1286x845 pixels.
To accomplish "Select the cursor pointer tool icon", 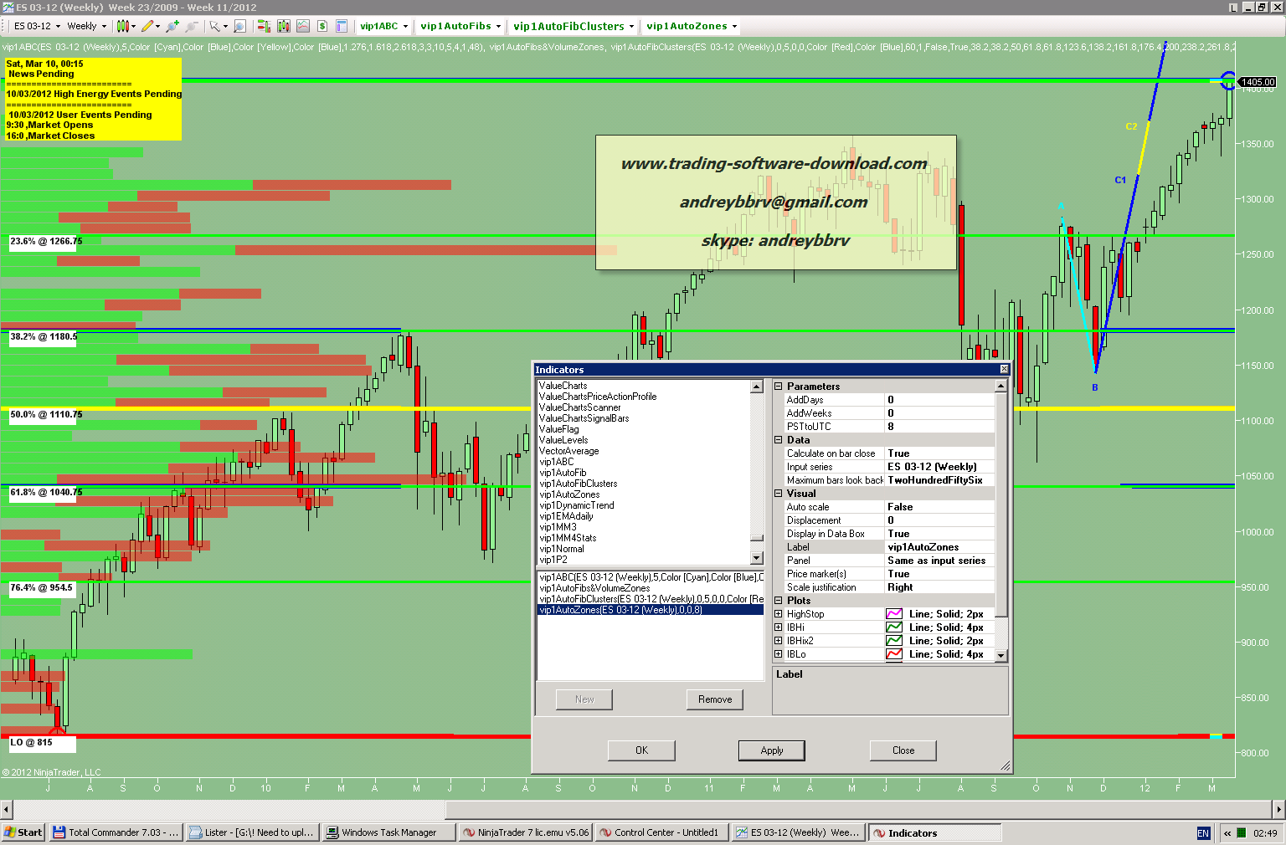I will (x=215, y=26).
